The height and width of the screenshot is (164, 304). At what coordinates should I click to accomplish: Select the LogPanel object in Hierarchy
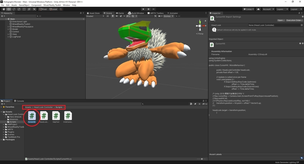[x=16, y=37]
